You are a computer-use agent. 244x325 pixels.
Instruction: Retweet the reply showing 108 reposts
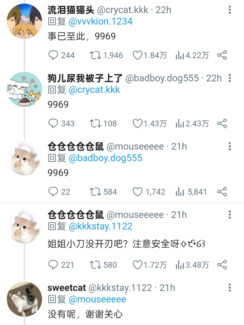click(x=95, y=123)
